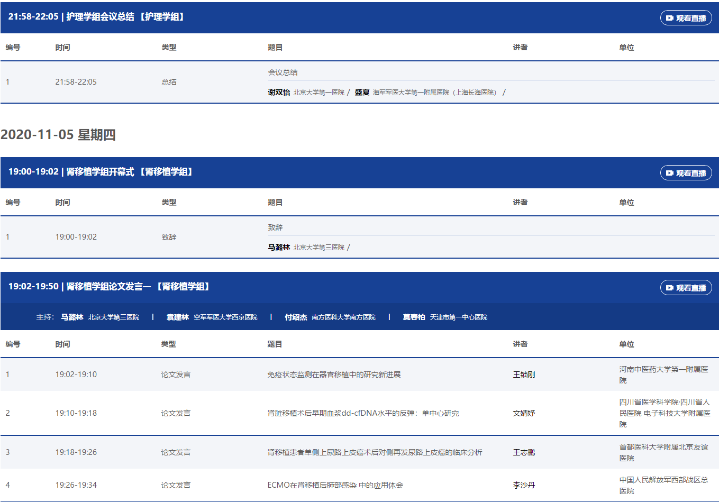Select speaker 盛夏 from 海军军医大学
The height and width of the screenshot is (502, 719).
pos(362,92)
